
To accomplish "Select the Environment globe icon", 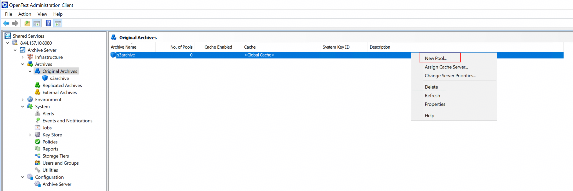I will coord(30,99).
